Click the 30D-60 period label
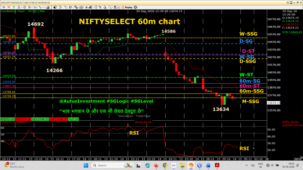 click(298, 159)
